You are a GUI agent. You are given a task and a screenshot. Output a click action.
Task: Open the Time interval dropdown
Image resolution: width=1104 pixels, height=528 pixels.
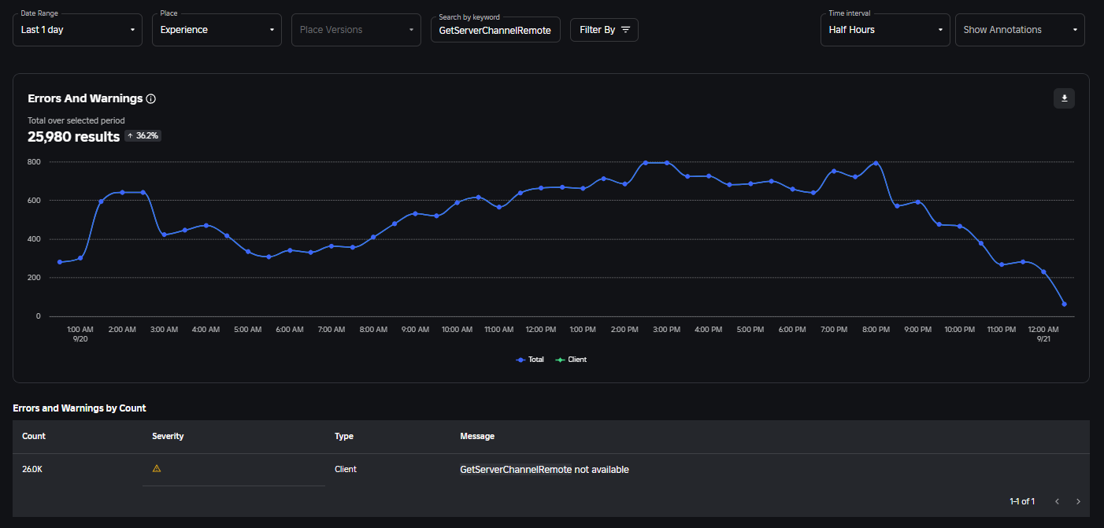pyautogui.click(x=884, y=30)
